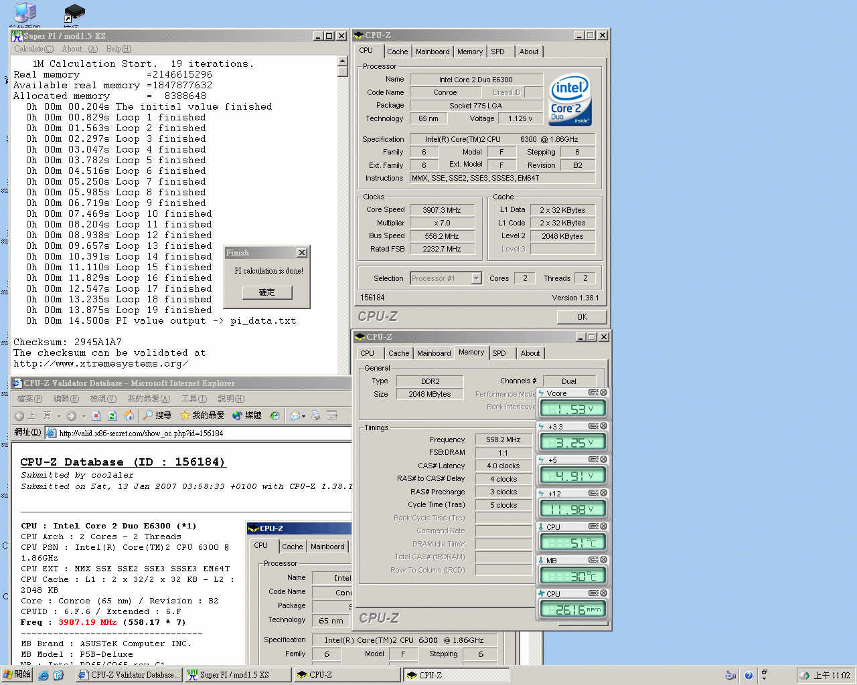857x685 pixels.
Task: Open 檢視(V) menu in Internet Explorer
Action: (103, 399)
